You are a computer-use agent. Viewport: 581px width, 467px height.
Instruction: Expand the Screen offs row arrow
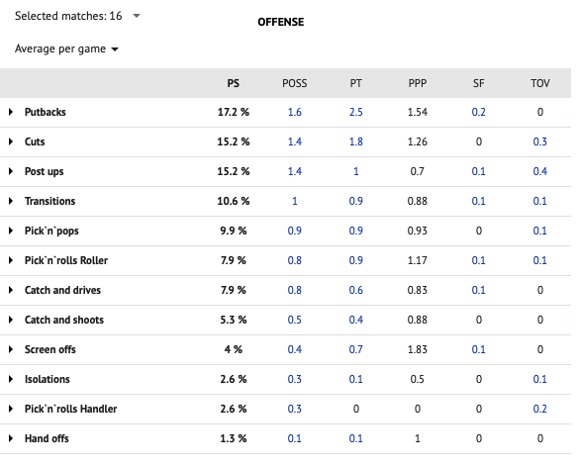pos(11,349)
